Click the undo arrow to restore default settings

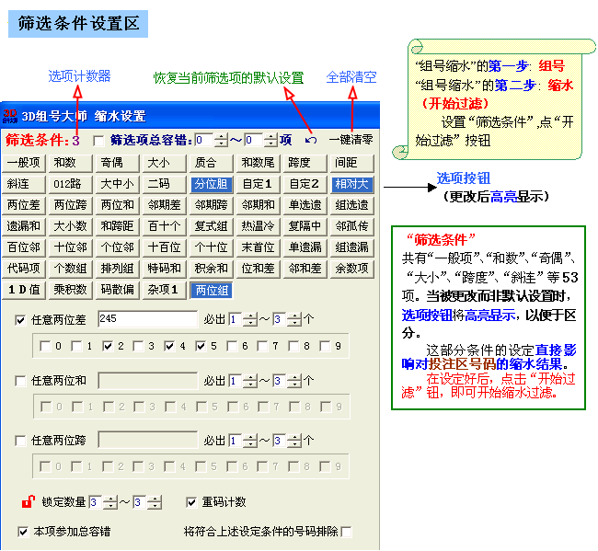point(311,141)
